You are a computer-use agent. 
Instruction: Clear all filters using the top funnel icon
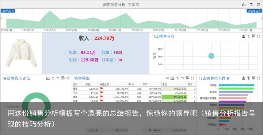click(251, 5)
